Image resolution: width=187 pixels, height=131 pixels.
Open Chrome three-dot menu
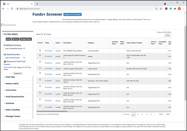pyautogui.click(x=184, y=9)
